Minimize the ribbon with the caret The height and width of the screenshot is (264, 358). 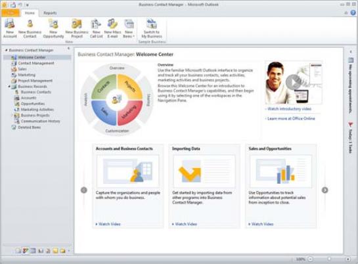click(x=346, y=13)
